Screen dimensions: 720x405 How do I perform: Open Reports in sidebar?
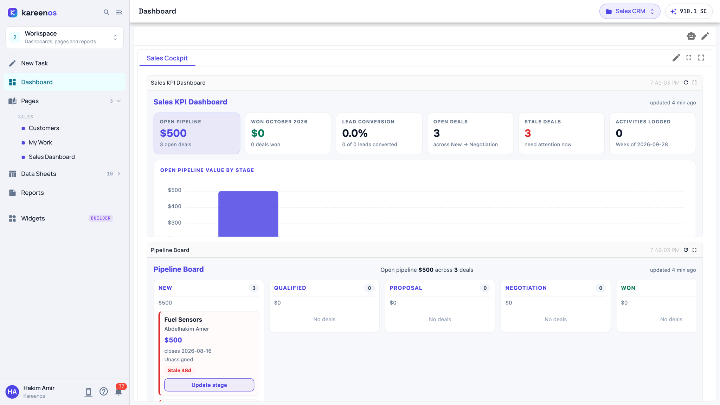65,193
